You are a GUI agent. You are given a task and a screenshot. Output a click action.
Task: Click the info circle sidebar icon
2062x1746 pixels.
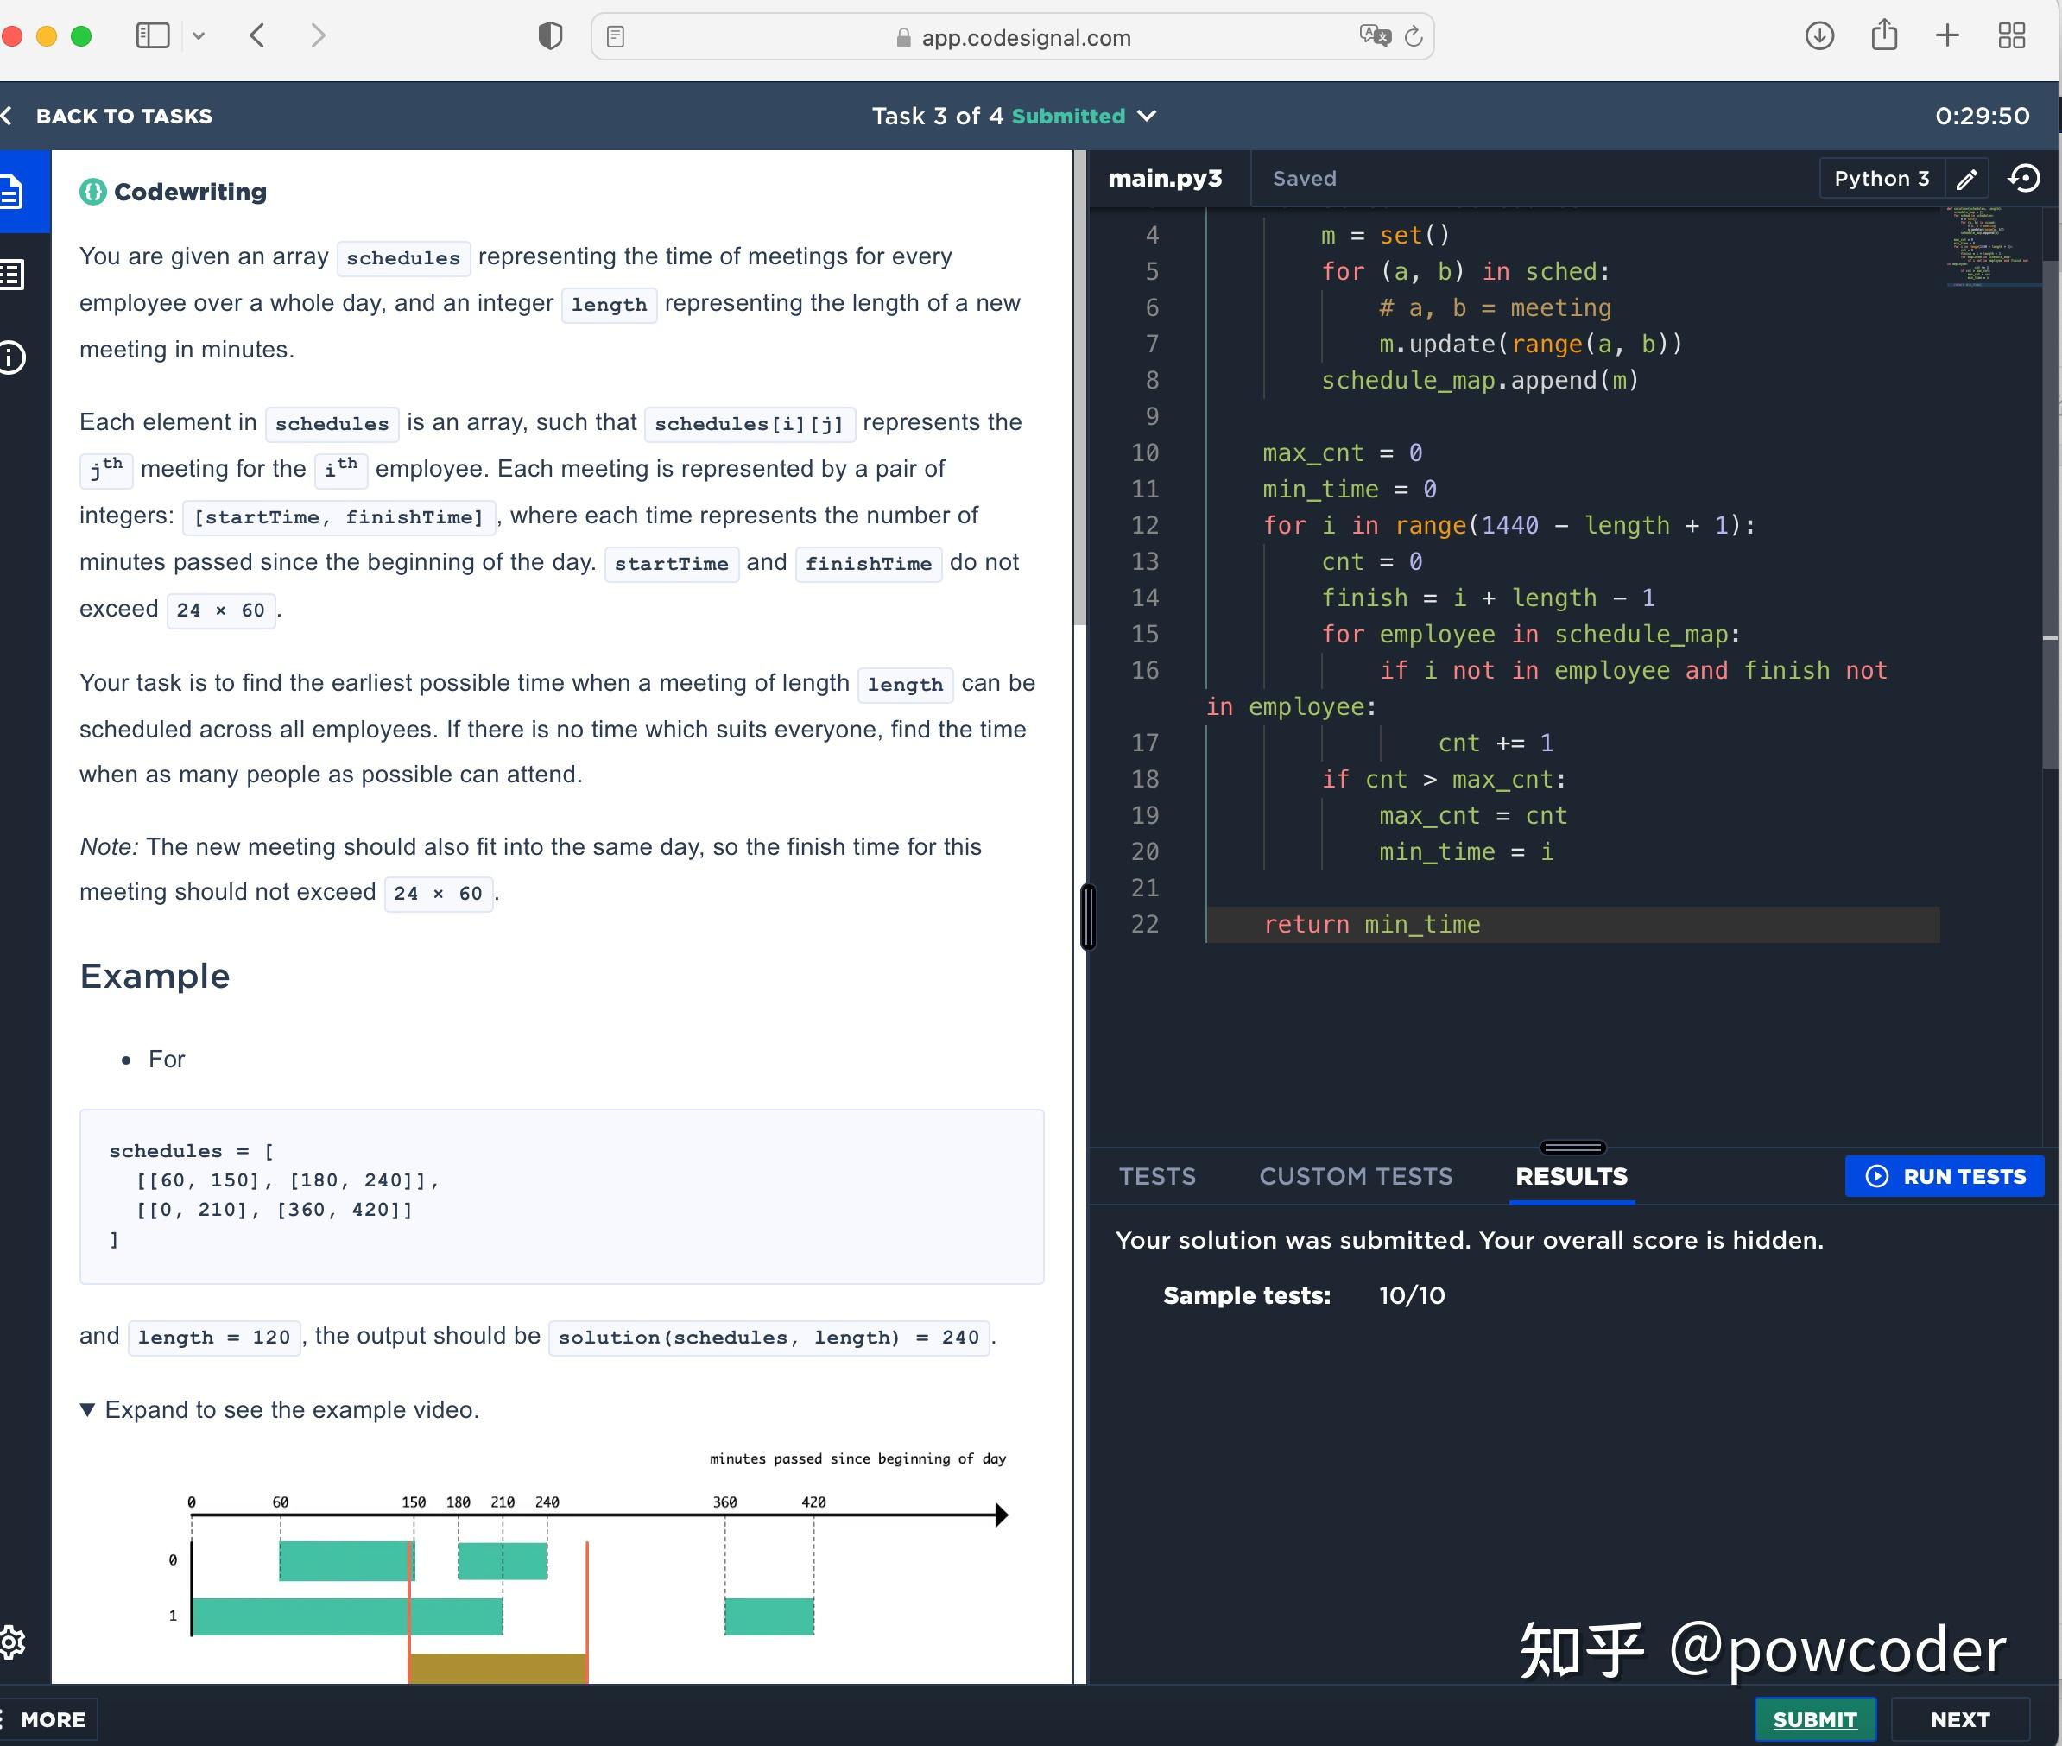point(14,357)
